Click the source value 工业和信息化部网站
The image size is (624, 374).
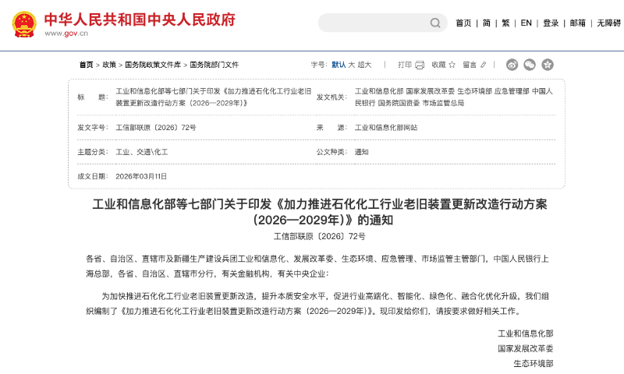coord(386,128)
